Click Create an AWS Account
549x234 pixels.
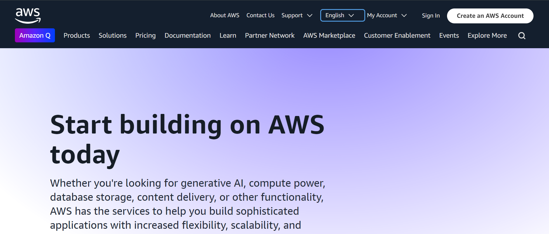pos(490,16)
